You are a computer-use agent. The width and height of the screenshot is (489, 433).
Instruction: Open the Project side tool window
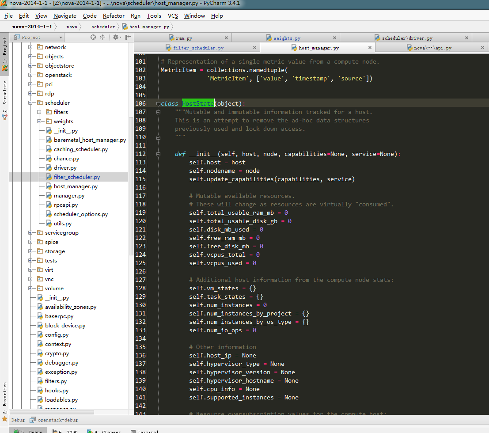(4, 53)
